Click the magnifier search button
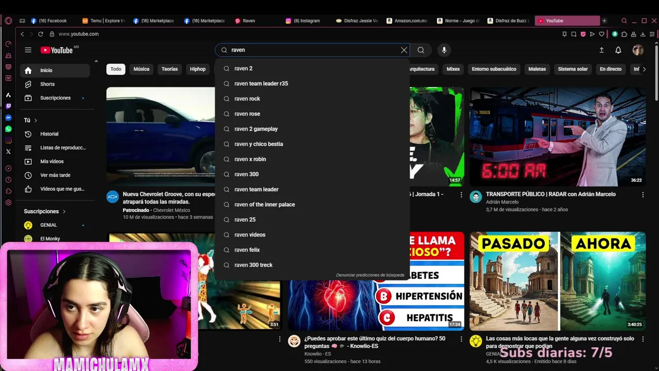Viewport: 659px width, 371px height. (x=421, y=50)
